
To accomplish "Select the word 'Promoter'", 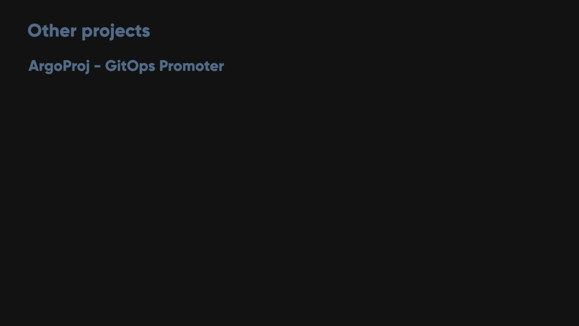I will tap(191, 66).
